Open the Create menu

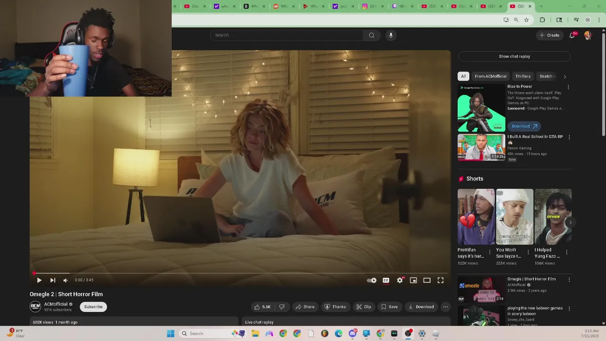(549, 35)
